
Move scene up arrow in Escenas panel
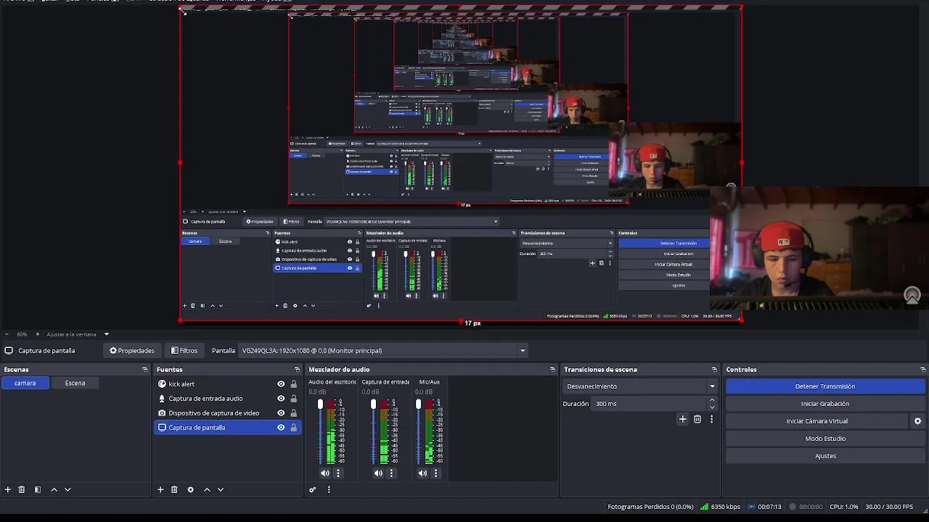pos(54,489)
